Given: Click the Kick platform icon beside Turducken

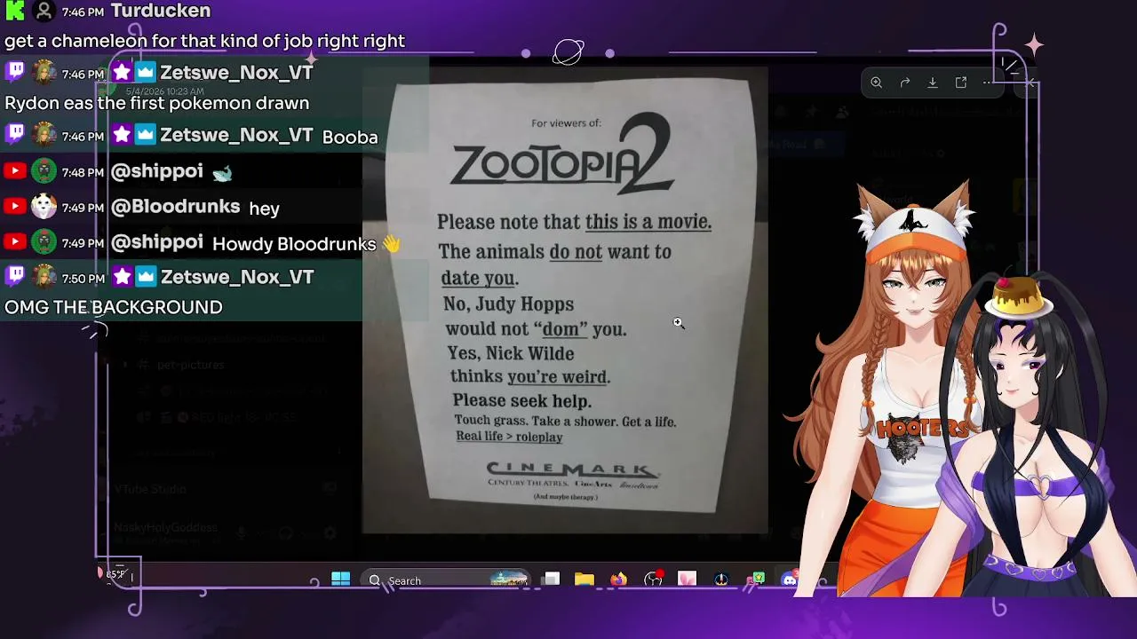Looking at the screenshot, I should 15,11.
